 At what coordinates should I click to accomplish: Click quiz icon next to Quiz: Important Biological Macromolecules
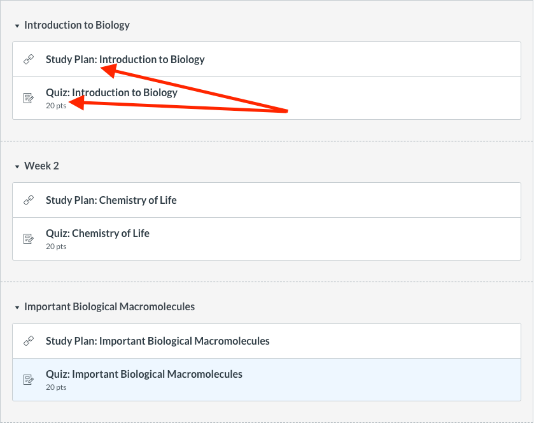tap(28, 380)
